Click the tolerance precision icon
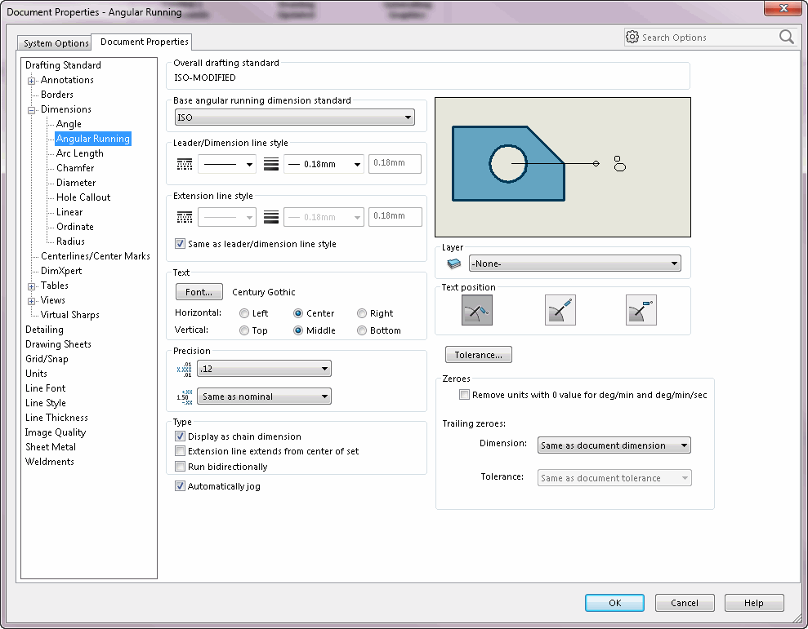This screenshot has width=808, height=629. point(184,396)
